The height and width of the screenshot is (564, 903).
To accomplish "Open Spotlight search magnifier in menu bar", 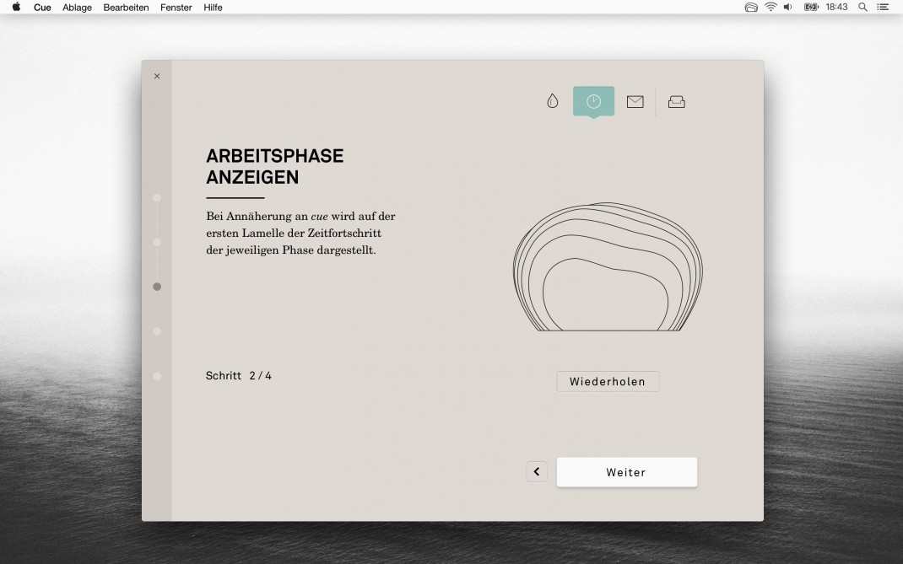I will click(862, 7).
